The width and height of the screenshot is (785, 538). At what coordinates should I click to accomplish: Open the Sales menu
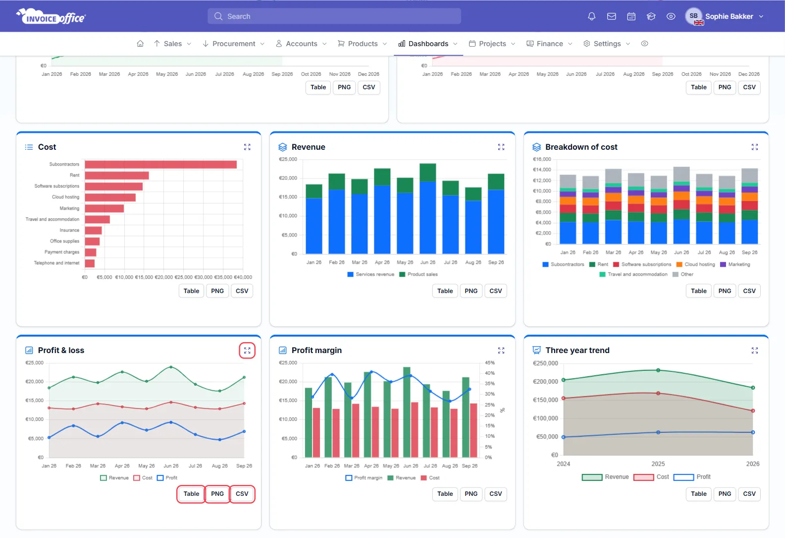click(172, 44)
